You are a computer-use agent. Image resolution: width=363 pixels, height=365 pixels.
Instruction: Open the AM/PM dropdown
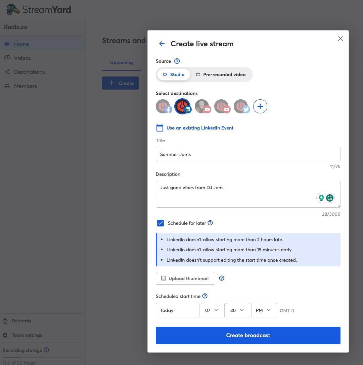pyautogui.click(x=264, y=310)
